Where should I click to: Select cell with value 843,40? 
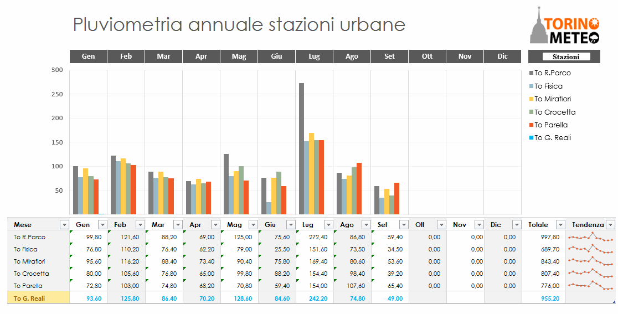click(544, 261)
